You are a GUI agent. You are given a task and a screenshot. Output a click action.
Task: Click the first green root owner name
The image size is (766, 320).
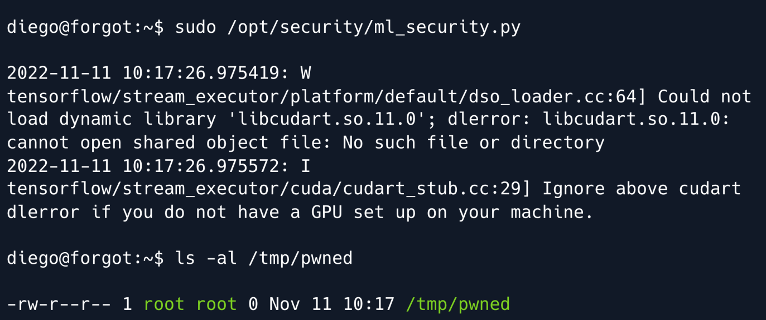tap(164, 304)
